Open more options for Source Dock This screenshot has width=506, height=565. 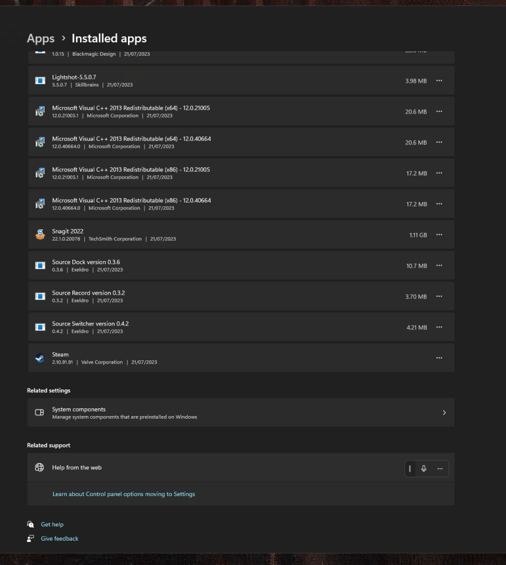pos(439,265)
